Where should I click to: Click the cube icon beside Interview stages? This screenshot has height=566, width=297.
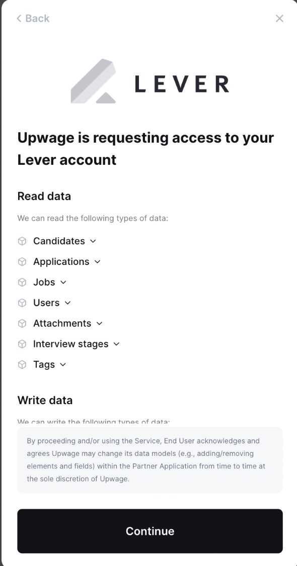[22, 344]
